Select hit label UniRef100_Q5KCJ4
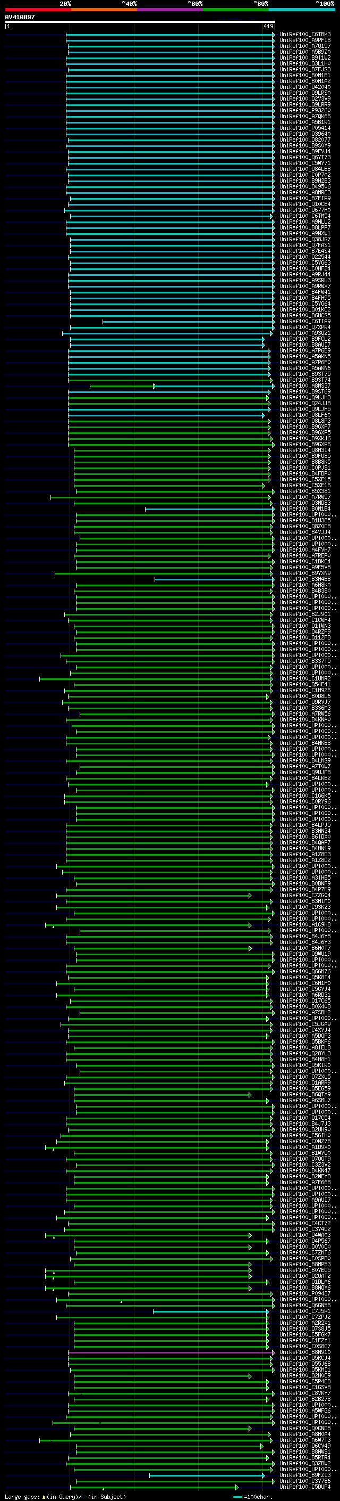This screenshot has height=1501, width=340. point(304,1358)
